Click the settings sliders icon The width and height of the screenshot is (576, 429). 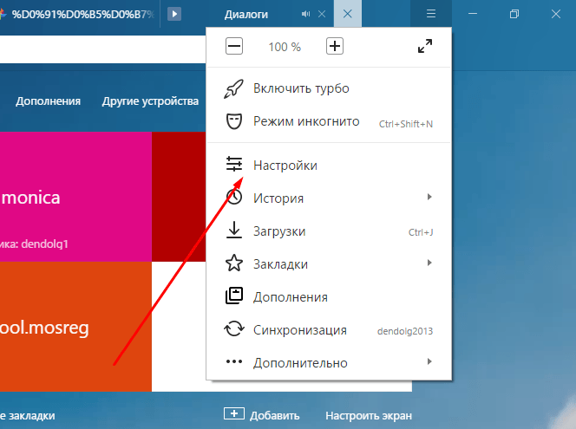click(234, 164)
